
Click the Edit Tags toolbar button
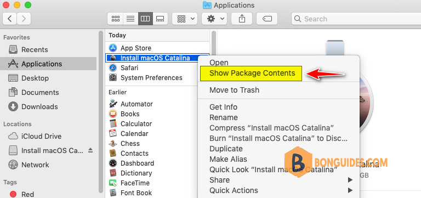pos(267,19)
